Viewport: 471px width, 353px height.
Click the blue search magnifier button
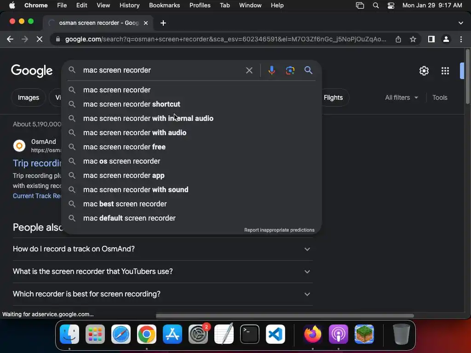pyautogui.click(x=308, y=70)
